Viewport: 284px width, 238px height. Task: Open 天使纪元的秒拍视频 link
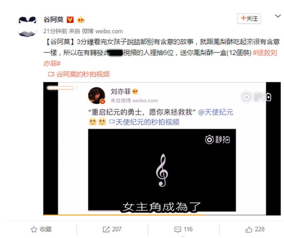[x=147, y=122]
